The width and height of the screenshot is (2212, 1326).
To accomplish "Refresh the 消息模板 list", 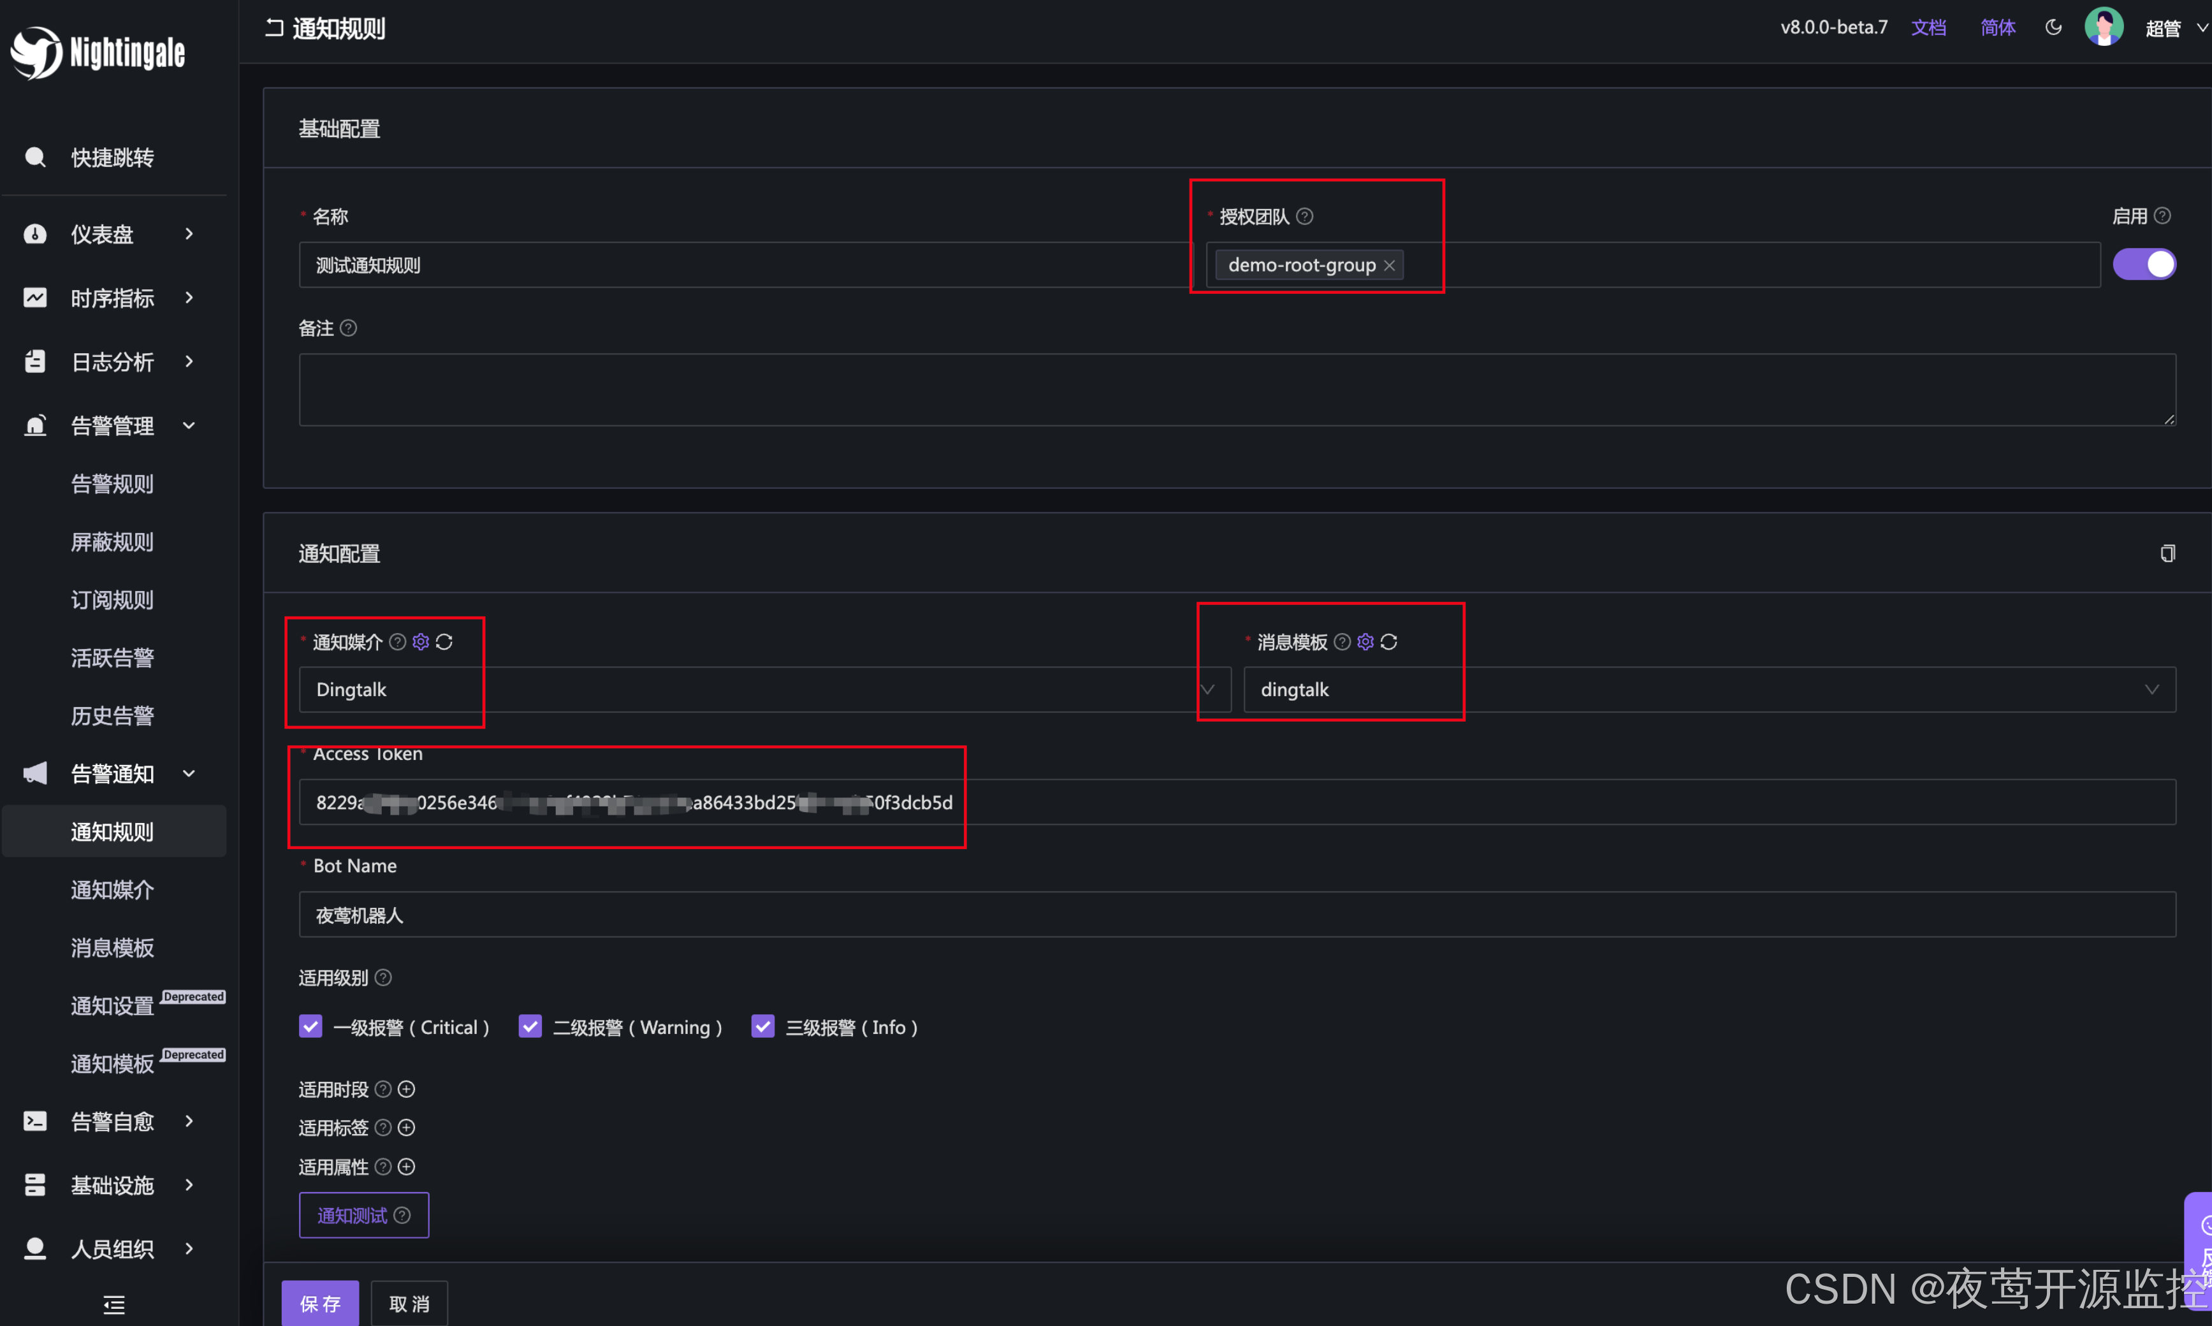I will click(1388, 641).
